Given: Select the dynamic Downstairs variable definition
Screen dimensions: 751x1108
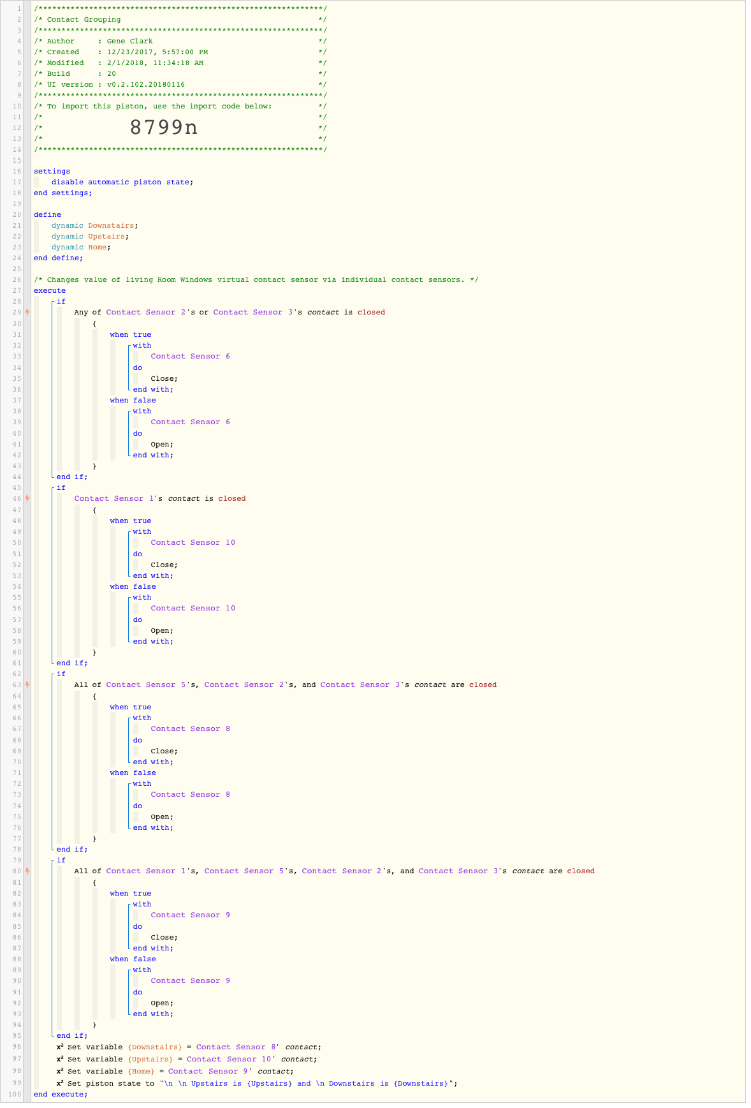Looking at the screenshot, I should pos(95,226).
